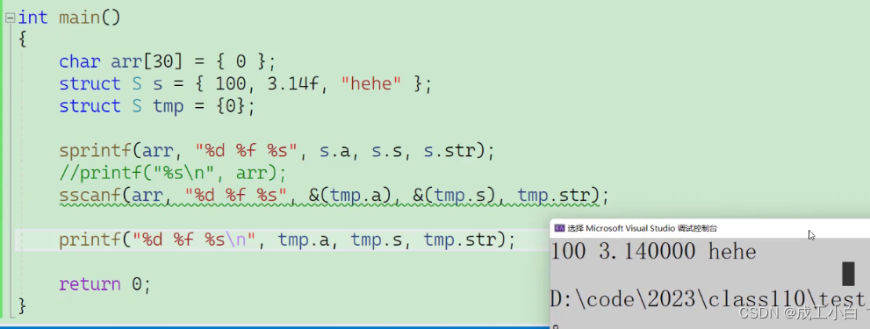Collapse the main() function fold marker

(10, 18)
